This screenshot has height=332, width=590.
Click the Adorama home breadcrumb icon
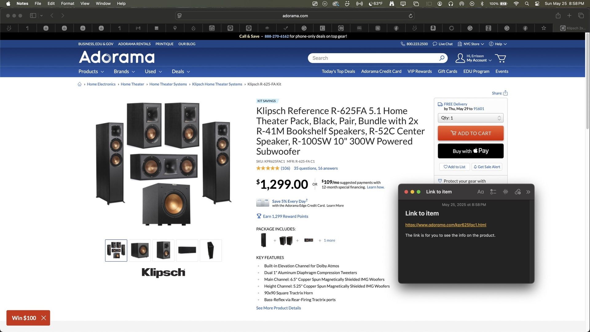80,84
